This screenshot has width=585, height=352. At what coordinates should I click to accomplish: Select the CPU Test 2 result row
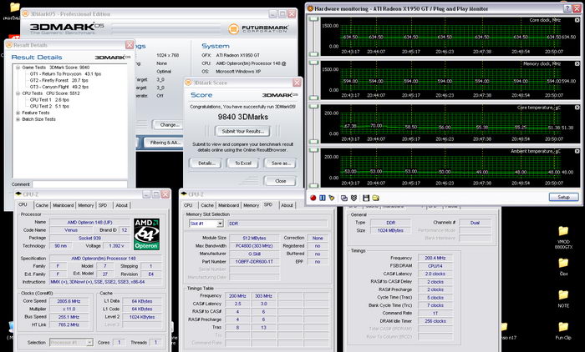pyautogui.click(x=49, y=106)
